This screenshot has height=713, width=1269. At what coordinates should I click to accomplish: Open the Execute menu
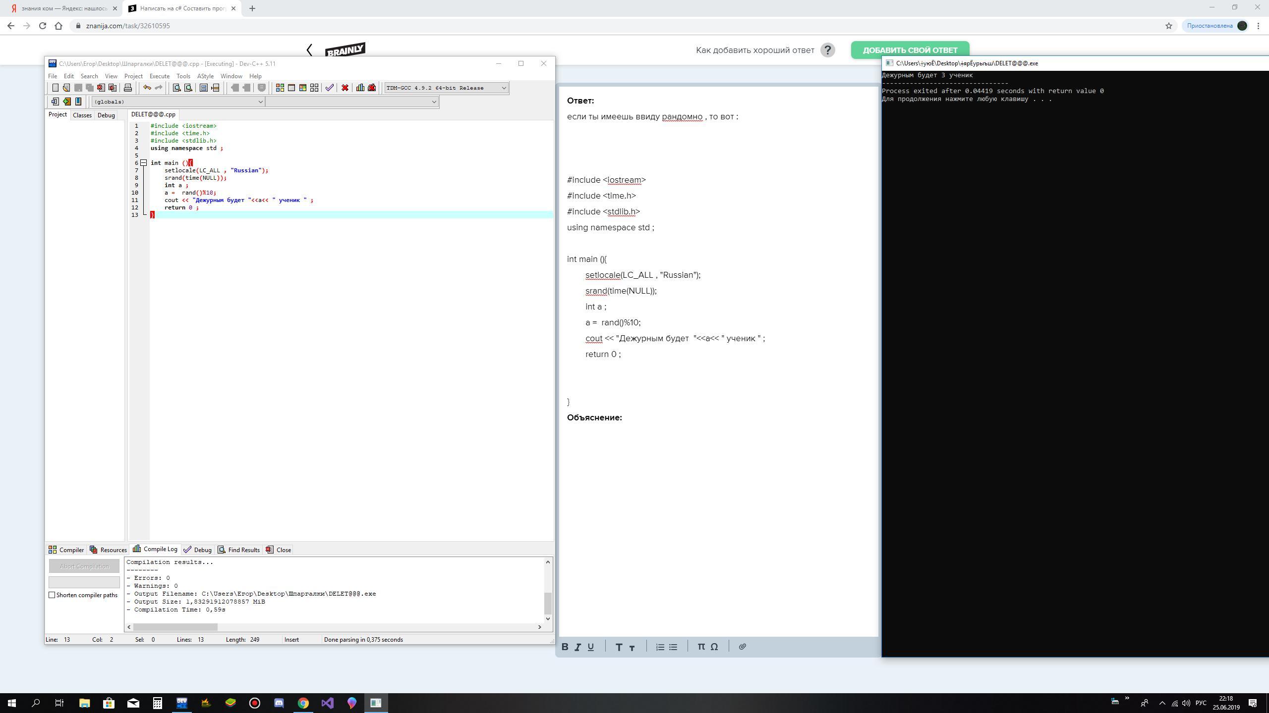tap(159, 76)
